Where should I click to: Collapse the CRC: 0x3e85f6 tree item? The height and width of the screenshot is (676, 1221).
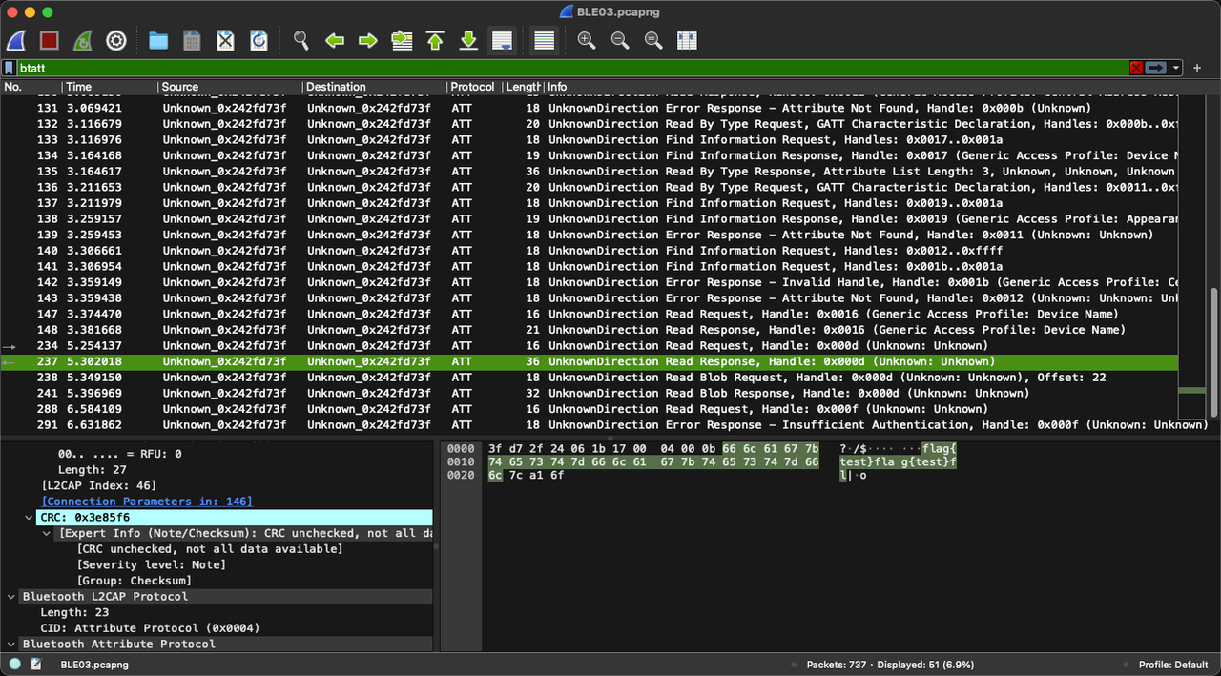point(30,517)
